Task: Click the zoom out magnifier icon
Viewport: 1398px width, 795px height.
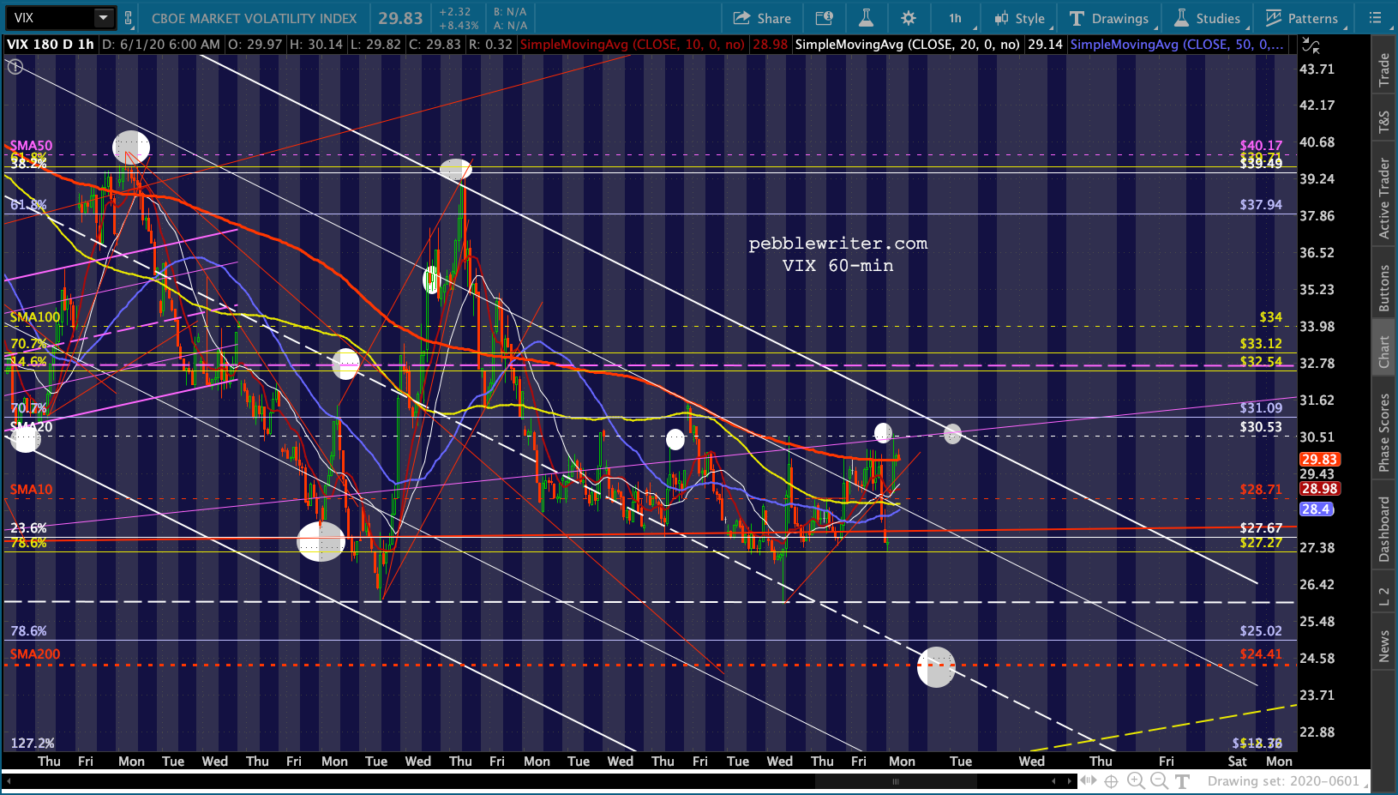Action: [x=1159, y=780]
